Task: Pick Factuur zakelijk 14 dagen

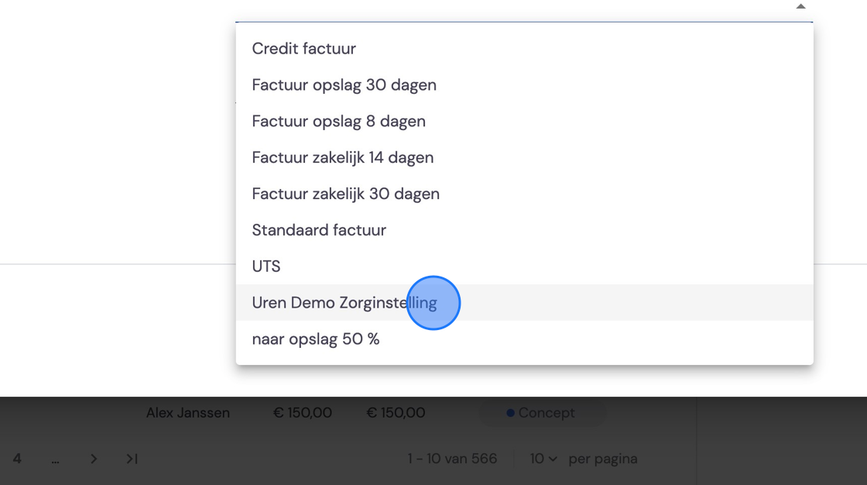Action: click(524, 157)
